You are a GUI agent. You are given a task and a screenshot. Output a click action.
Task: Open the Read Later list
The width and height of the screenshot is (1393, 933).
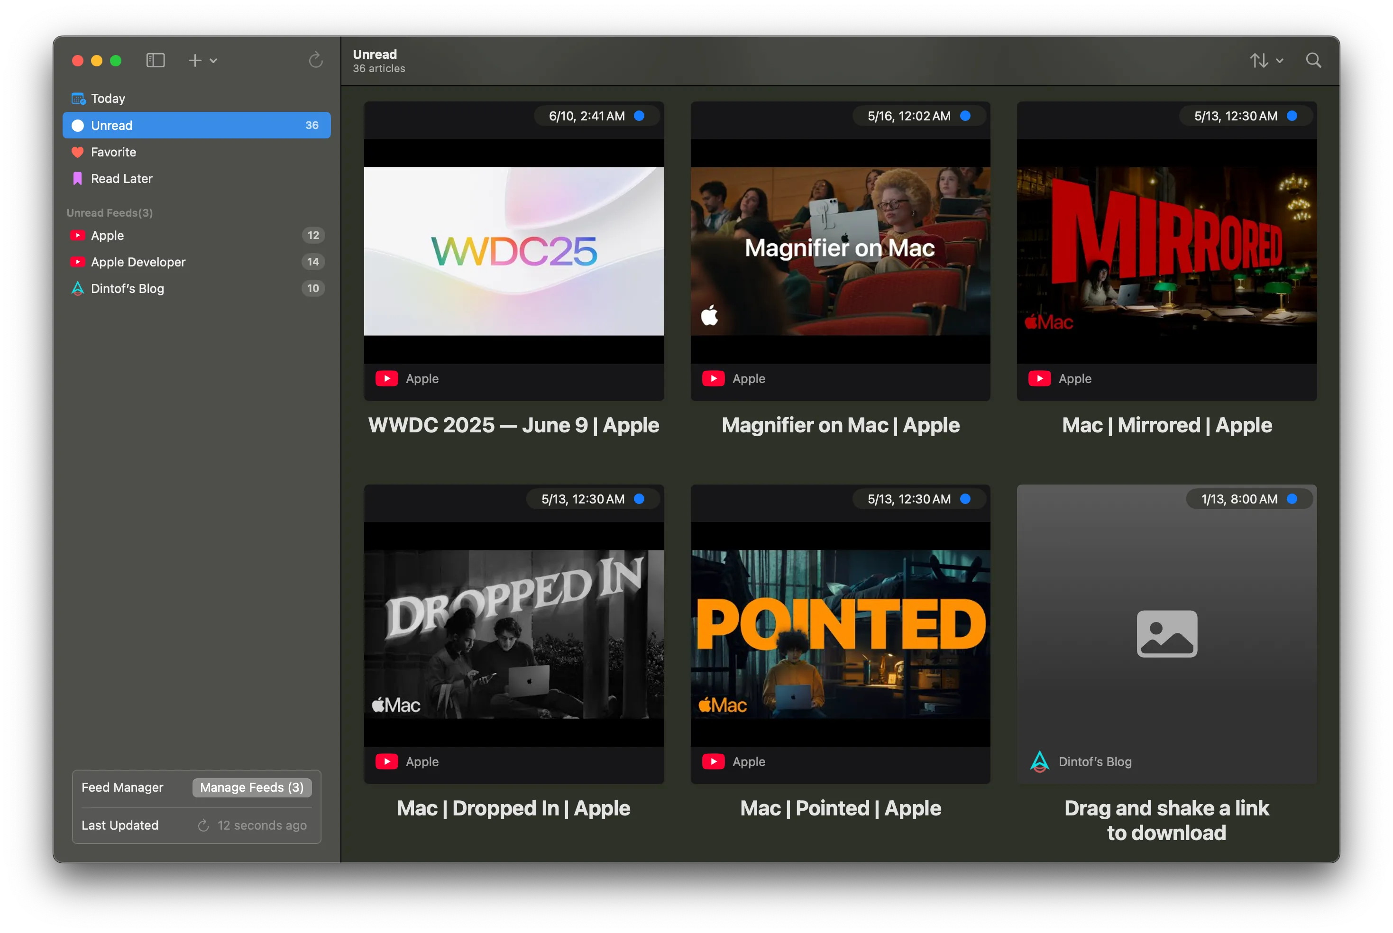(x=121, y=179)
